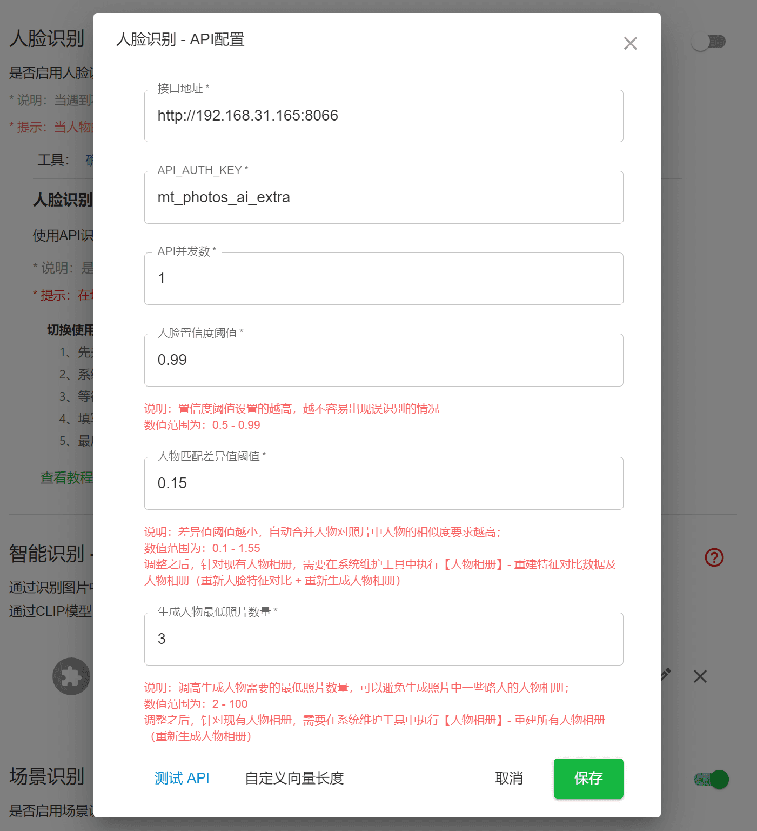This screenshot has height=831, width=757.
Task: Click the 说明：差异值阈值越小 hint text
Action: pyautogui.click(x=323, y=532)
